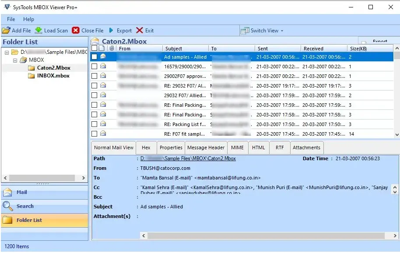Click the Search magnifier icon in sidebar
This screenshot has height=253, width=400.
click(7, 206)
